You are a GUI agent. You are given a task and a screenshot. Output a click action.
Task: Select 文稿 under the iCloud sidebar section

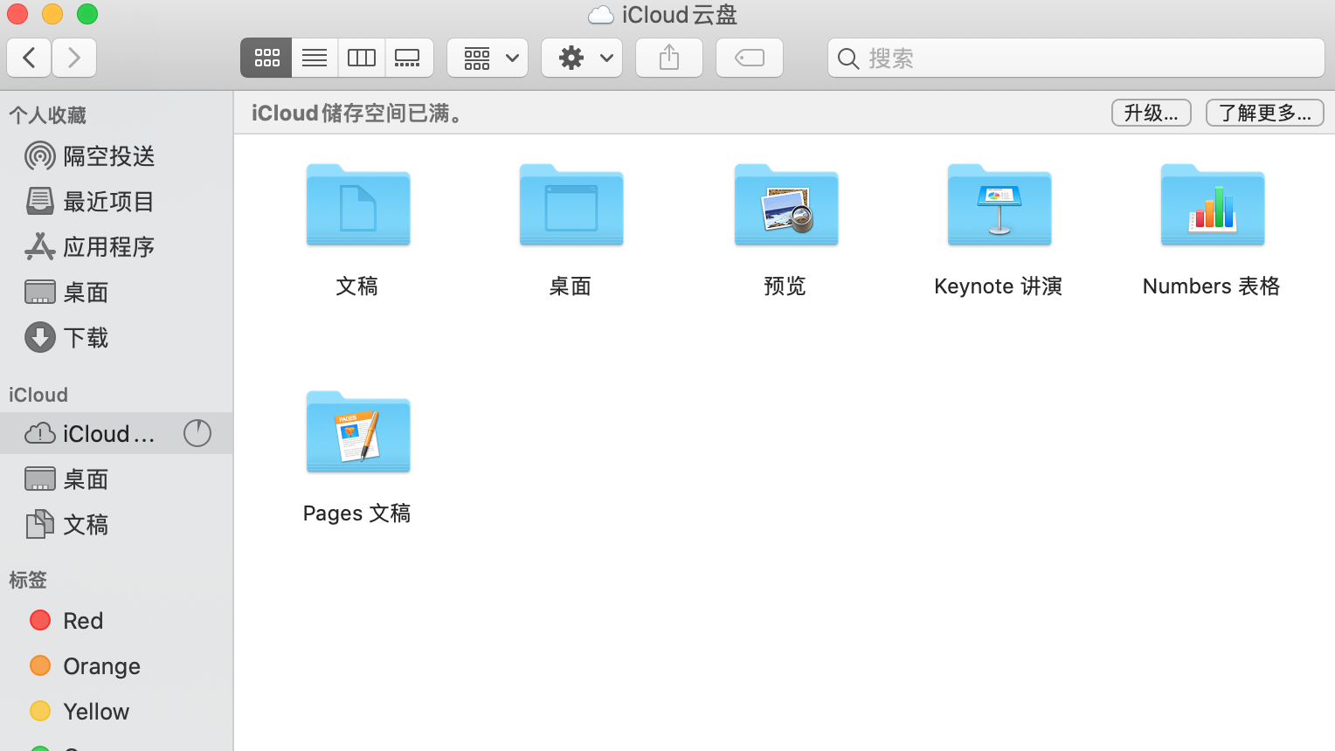tap(86, 524)
